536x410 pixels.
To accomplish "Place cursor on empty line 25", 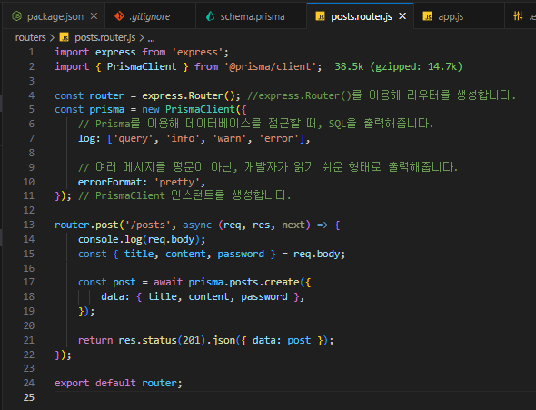I will 294,397.
